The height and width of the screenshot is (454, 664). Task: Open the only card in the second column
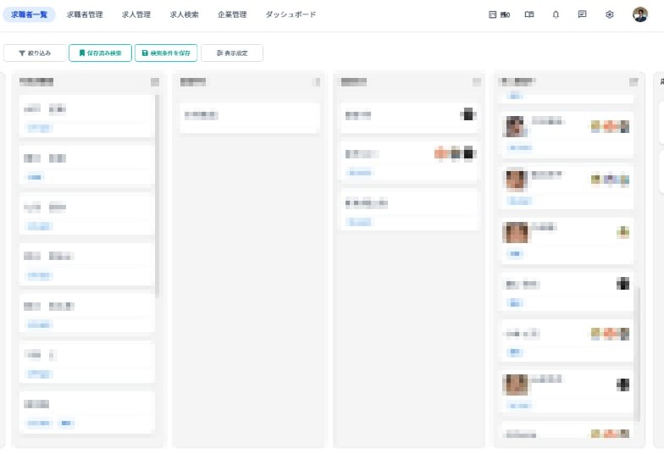tap(250, 119)
